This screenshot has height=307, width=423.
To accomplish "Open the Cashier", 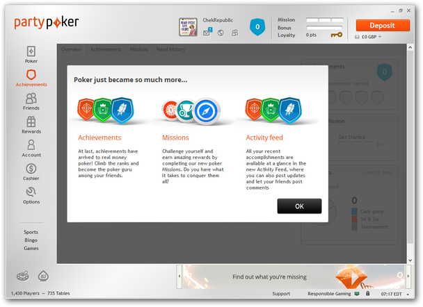I will click(x=31, y=172).
